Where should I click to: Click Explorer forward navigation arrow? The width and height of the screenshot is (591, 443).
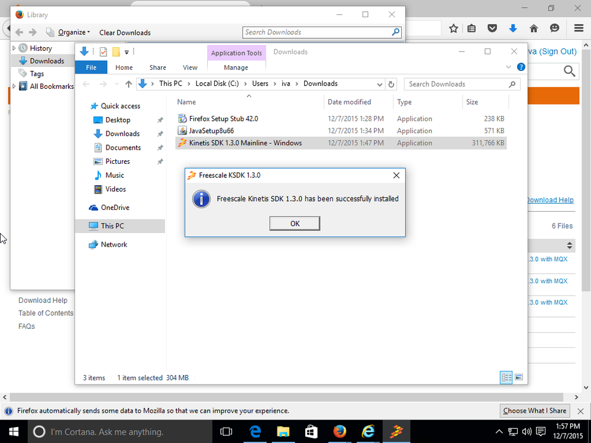(x=102, y=84)
